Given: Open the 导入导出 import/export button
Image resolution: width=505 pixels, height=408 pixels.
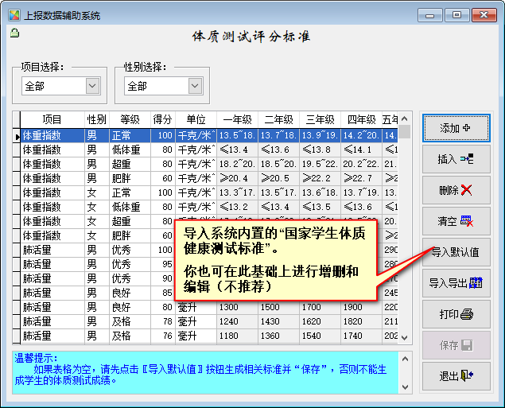Looking at the screenshot, I should 455,283.
